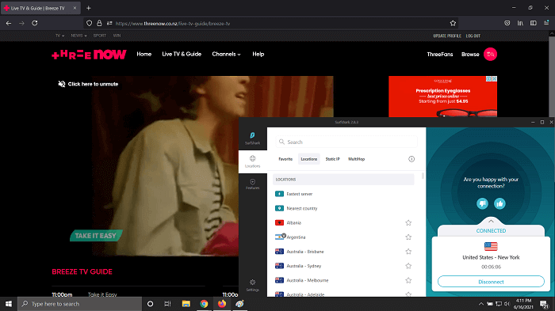Close the eyeglasses advertisement
Image resolution: width=555 pixels, height=311 pixels.
(x=495, y=79)
